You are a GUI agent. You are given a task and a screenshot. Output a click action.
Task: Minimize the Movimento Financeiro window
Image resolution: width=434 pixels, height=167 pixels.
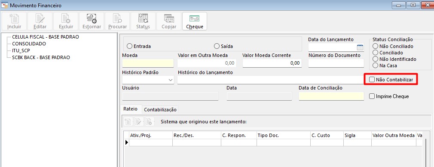coord(399,5)
